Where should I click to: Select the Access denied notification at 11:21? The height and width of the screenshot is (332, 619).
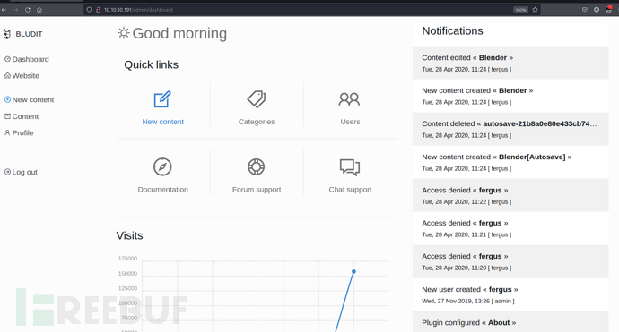[510, 228]
